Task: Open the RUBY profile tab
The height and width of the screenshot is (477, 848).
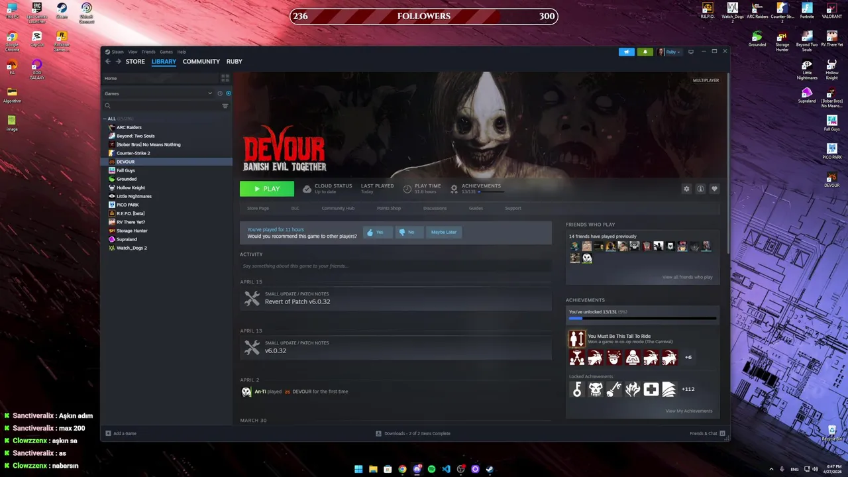Action: pos(234,62)
